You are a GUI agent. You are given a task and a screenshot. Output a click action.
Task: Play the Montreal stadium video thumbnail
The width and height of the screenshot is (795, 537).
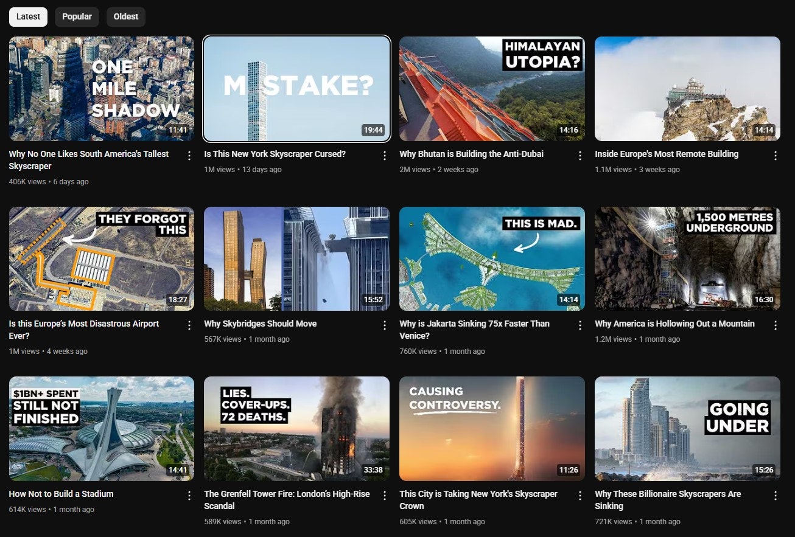tap(101, 428)
